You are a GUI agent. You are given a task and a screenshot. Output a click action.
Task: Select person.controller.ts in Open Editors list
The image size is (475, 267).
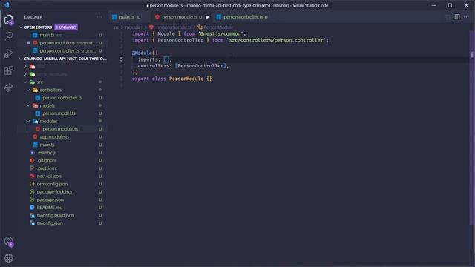point(62,51)
